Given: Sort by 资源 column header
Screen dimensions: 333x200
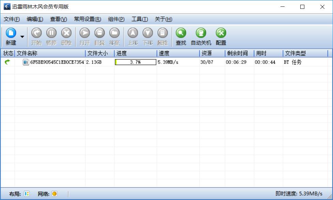Looking at the screenshot, I should click(x=212, y=53).
